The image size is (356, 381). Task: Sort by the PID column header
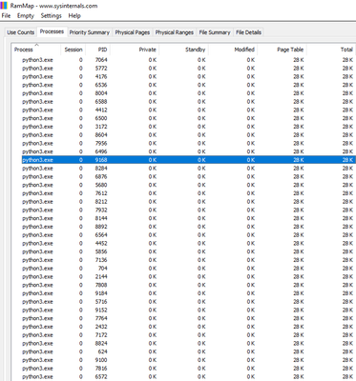click(x=97, y=50)
